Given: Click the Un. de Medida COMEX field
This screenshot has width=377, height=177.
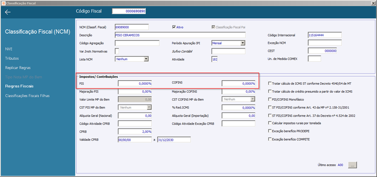Looking at the screenshot, I should pos(314,58).
